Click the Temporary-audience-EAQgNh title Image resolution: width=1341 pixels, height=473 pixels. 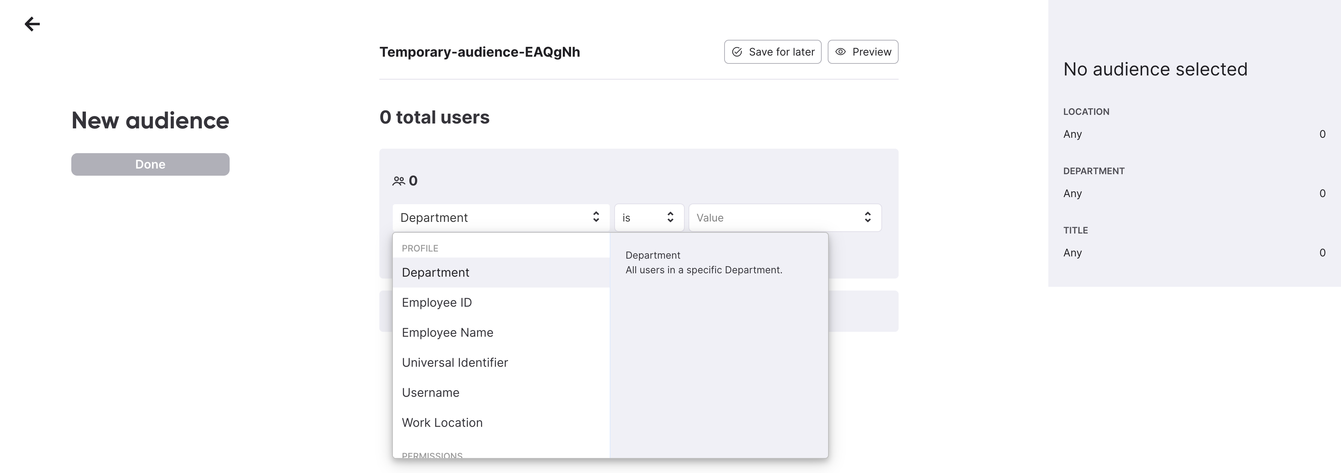pos(480,52)
